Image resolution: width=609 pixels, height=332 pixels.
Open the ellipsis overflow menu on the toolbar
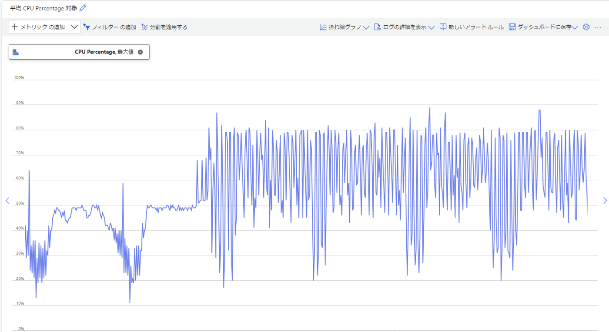tap(598, 27)
